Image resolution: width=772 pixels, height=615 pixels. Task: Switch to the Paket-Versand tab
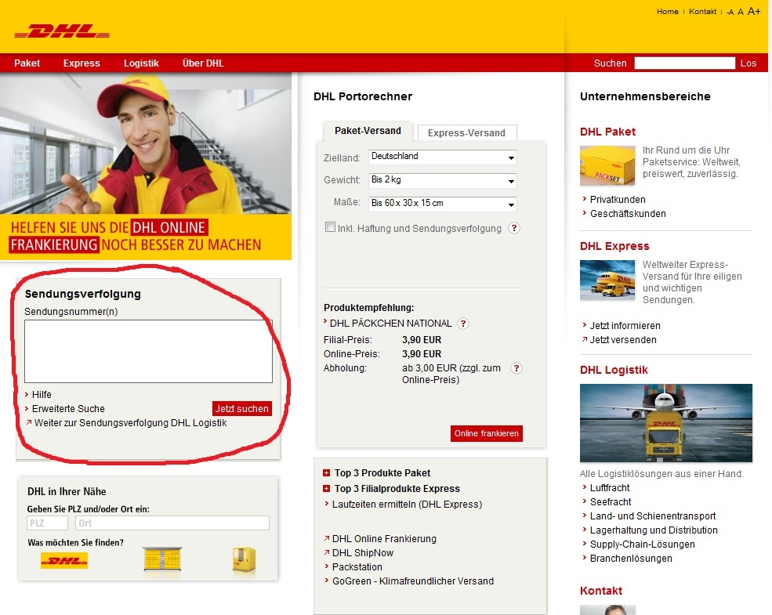point(368,131)
